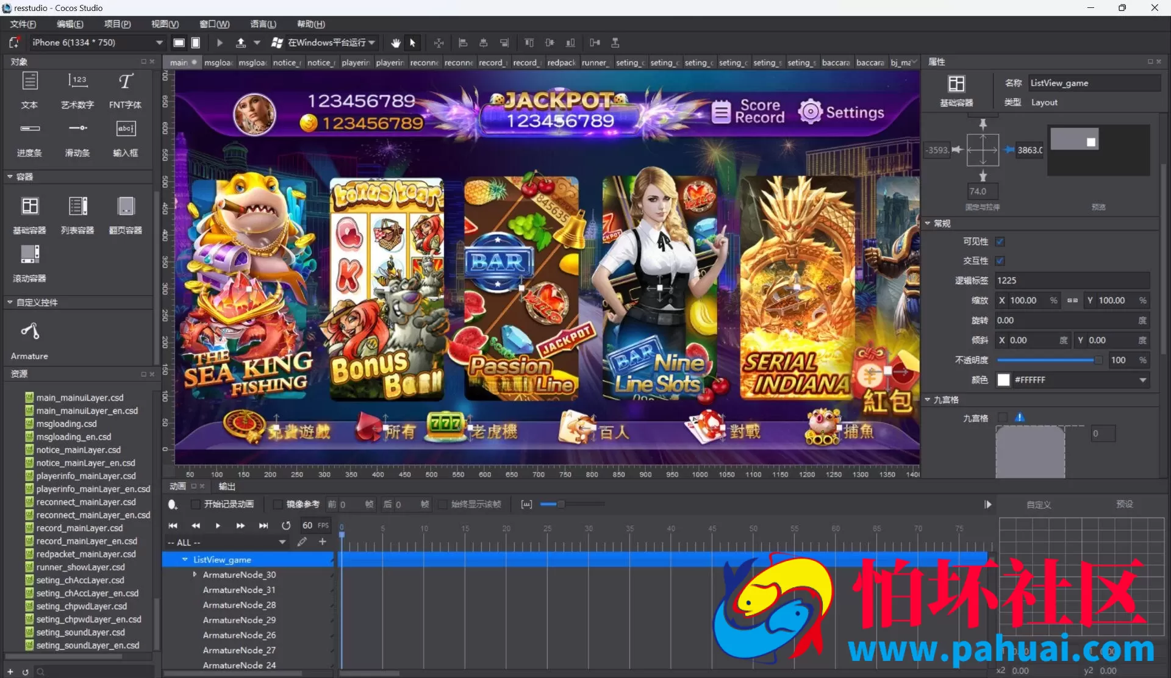Open the 项目(P) menu
The height and width of the screenshot is (678, 1171).
coord(117,24)
